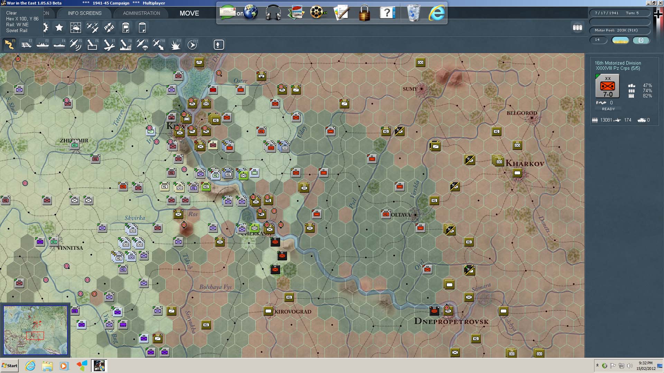Viewport: 664px width, 373px height.
Task: Open the Recycle Bin dock icon
Action: [x=414, y=13]
